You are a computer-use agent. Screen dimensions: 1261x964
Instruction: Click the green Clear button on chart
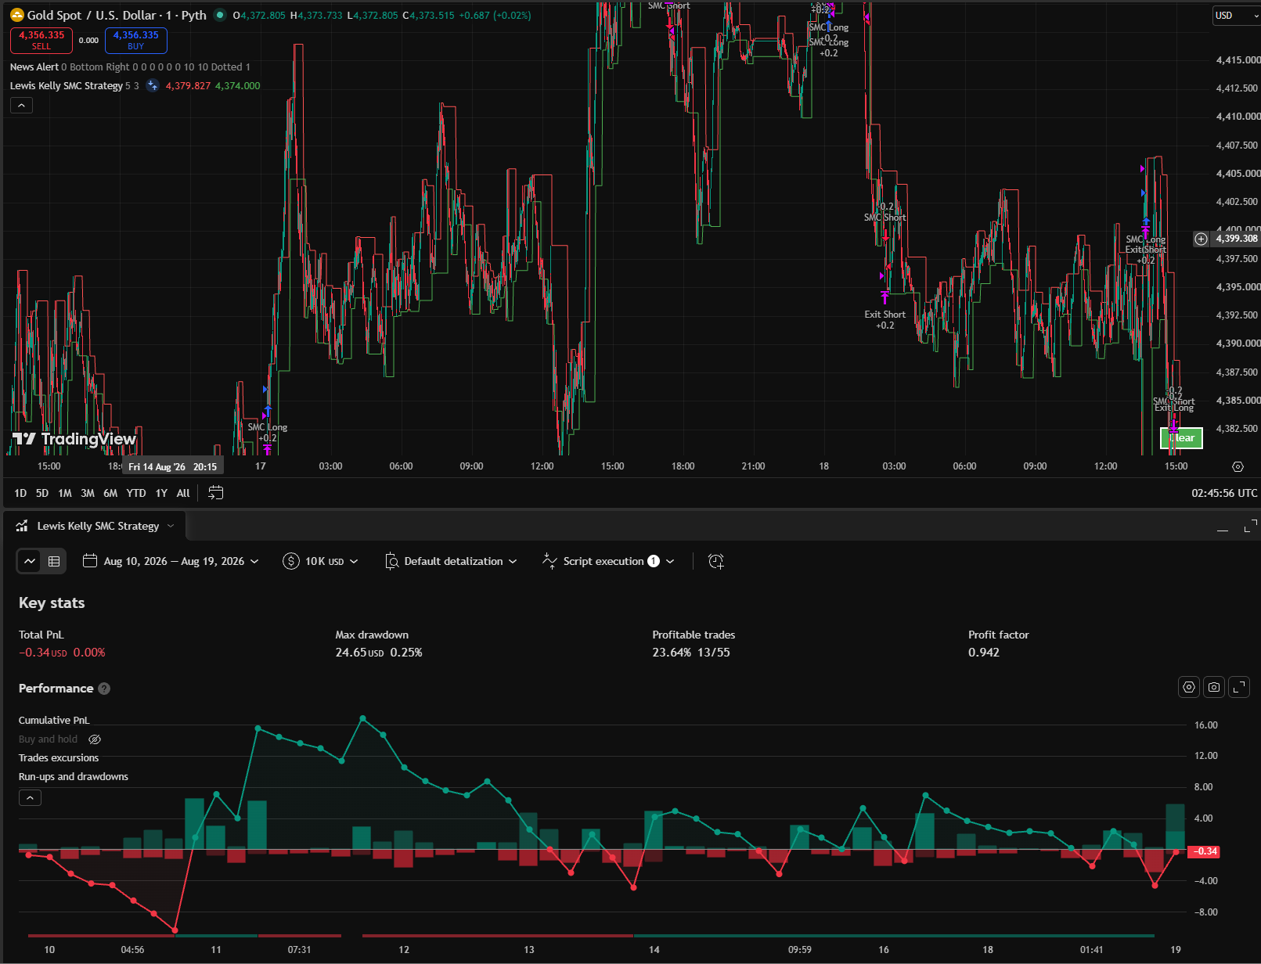tap(1181, 438)
